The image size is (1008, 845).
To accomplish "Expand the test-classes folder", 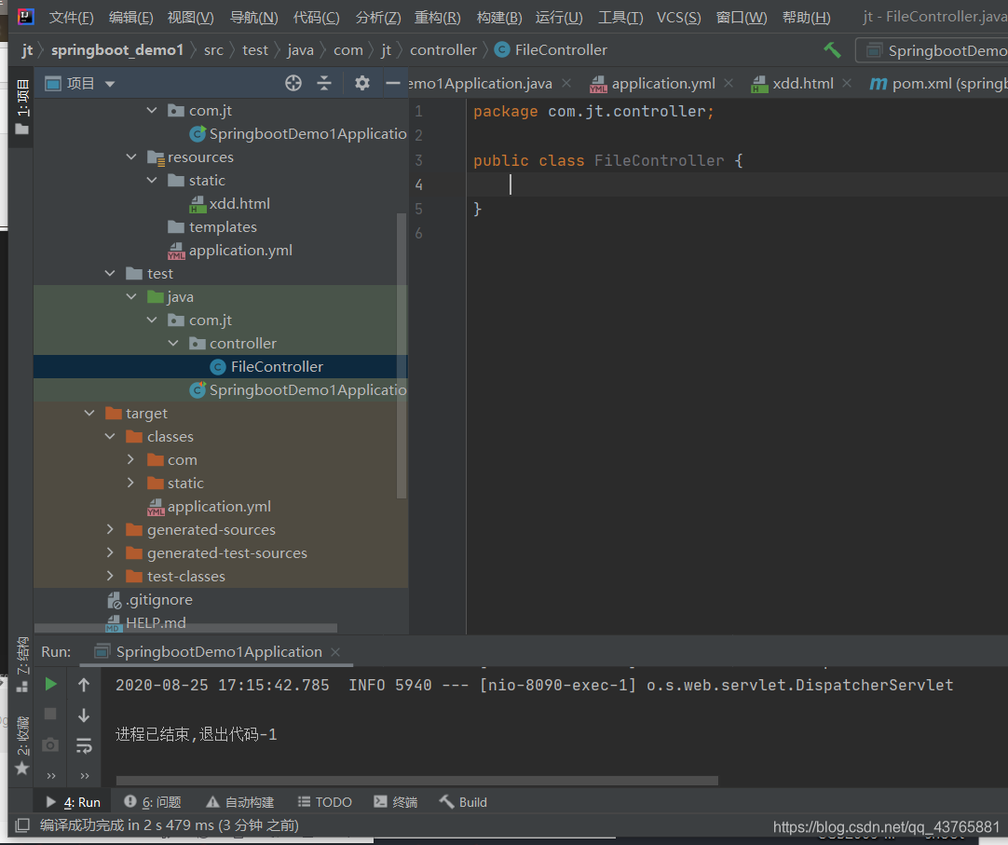I will pyautogui.click(x=110, y=576).
